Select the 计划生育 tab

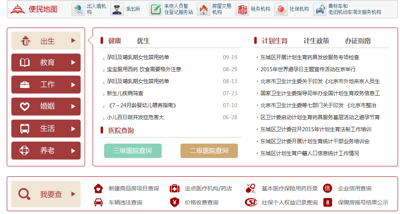275,41
